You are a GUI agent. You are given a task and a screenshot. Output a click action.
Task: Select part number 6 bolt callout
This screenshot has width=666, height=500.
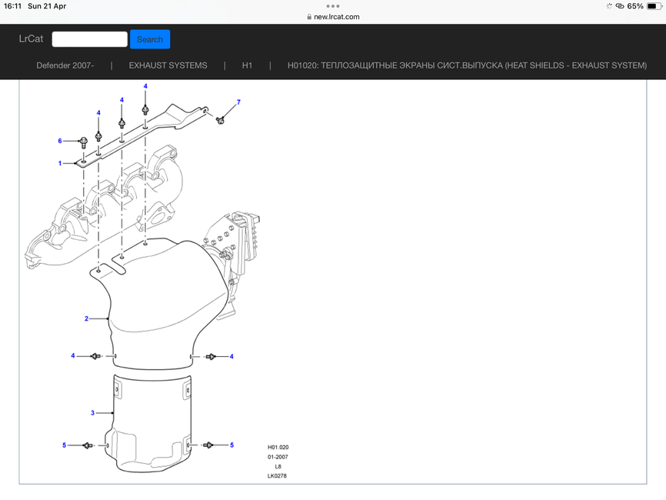click(x=60, y=141)
